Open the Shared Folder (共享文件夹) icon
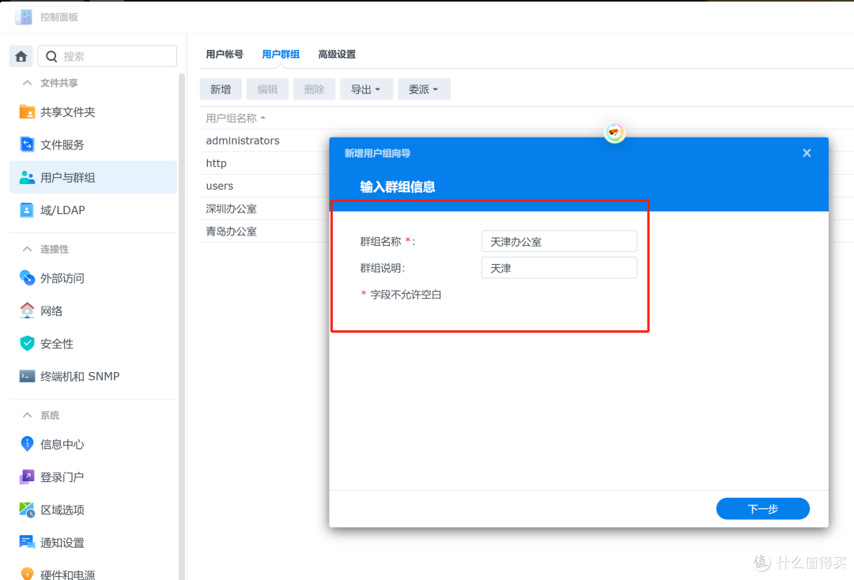This screenshot has width=854, height=580. click(27, 111)
